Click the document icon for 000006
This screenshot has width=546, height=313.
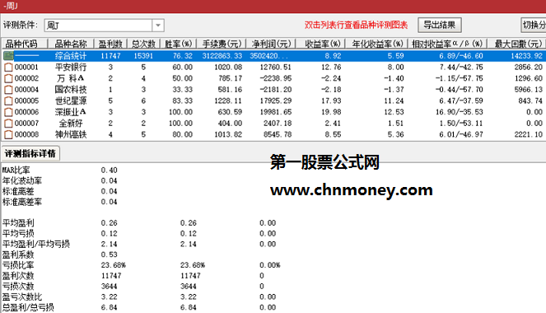(x=8, y=112)
